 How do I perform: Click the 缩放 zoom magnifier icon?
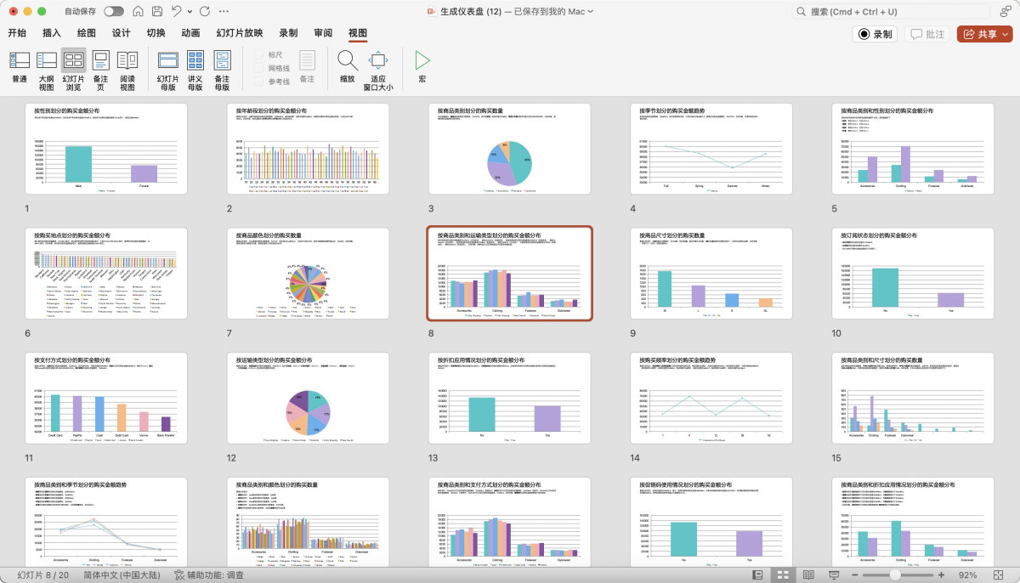[x=347, y=61]
